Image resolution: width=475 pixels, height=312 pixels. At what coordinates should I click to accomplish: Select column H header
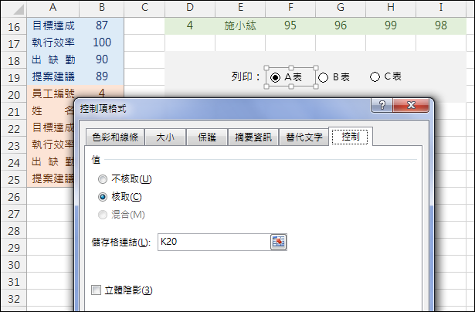pyautogui.click(x=391, y=8)
